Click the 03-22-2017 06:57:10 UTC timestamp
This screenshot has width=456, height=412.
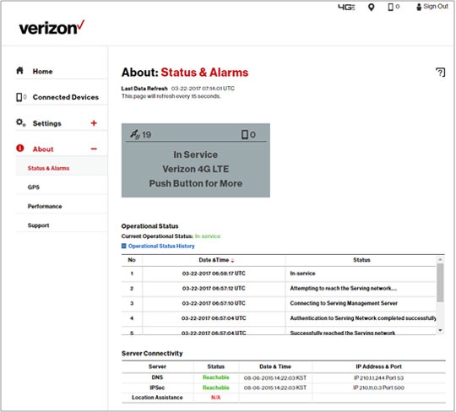214,303
